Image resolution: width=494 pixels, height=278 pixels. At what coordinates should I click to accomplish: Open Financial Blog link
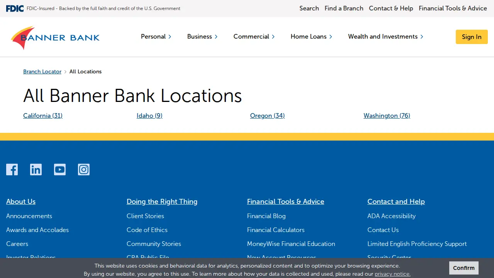click(x=266, y=216)
